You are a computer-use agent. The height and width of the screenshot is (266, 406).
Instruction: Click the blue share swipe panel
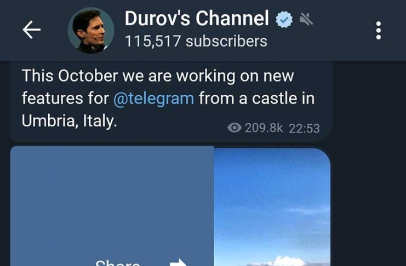112,206
